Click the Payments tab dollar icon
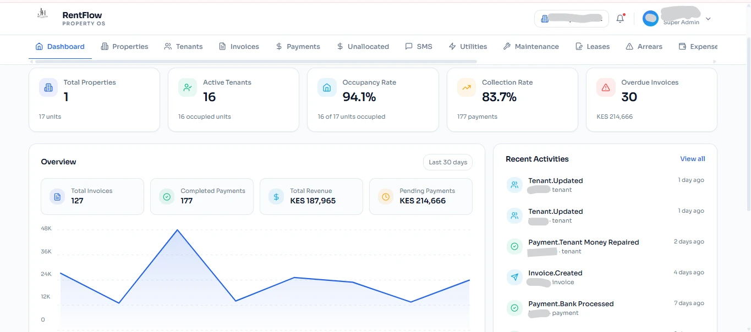 [x=279, y=47]
